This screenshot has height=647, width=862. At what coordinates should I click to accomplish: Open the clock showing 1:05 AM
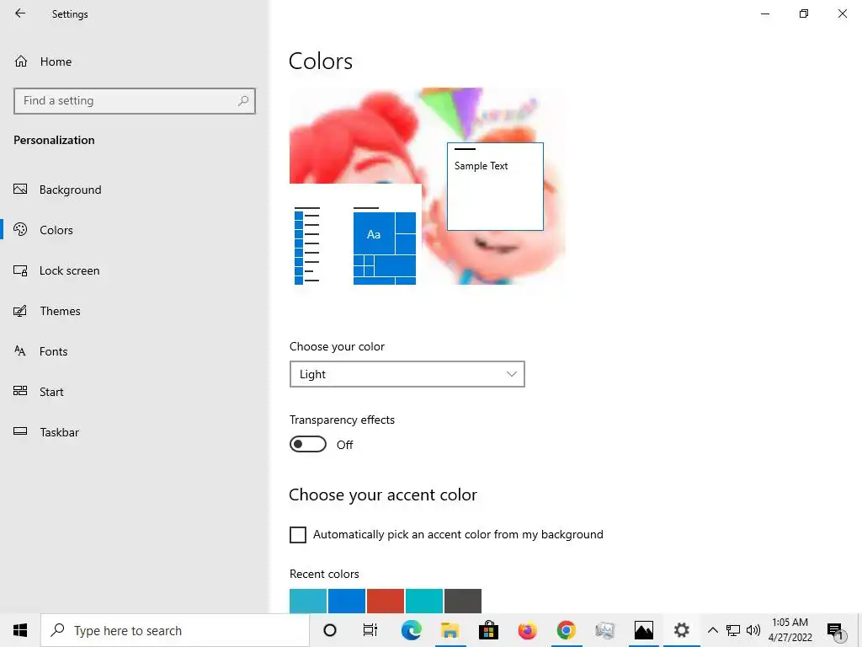(790, 630)
